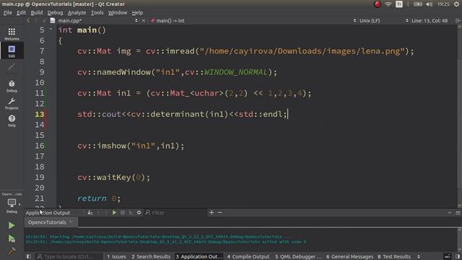Close the OpencvTutorials output tab
Screen dimensions: 462x260
(71, 222)
